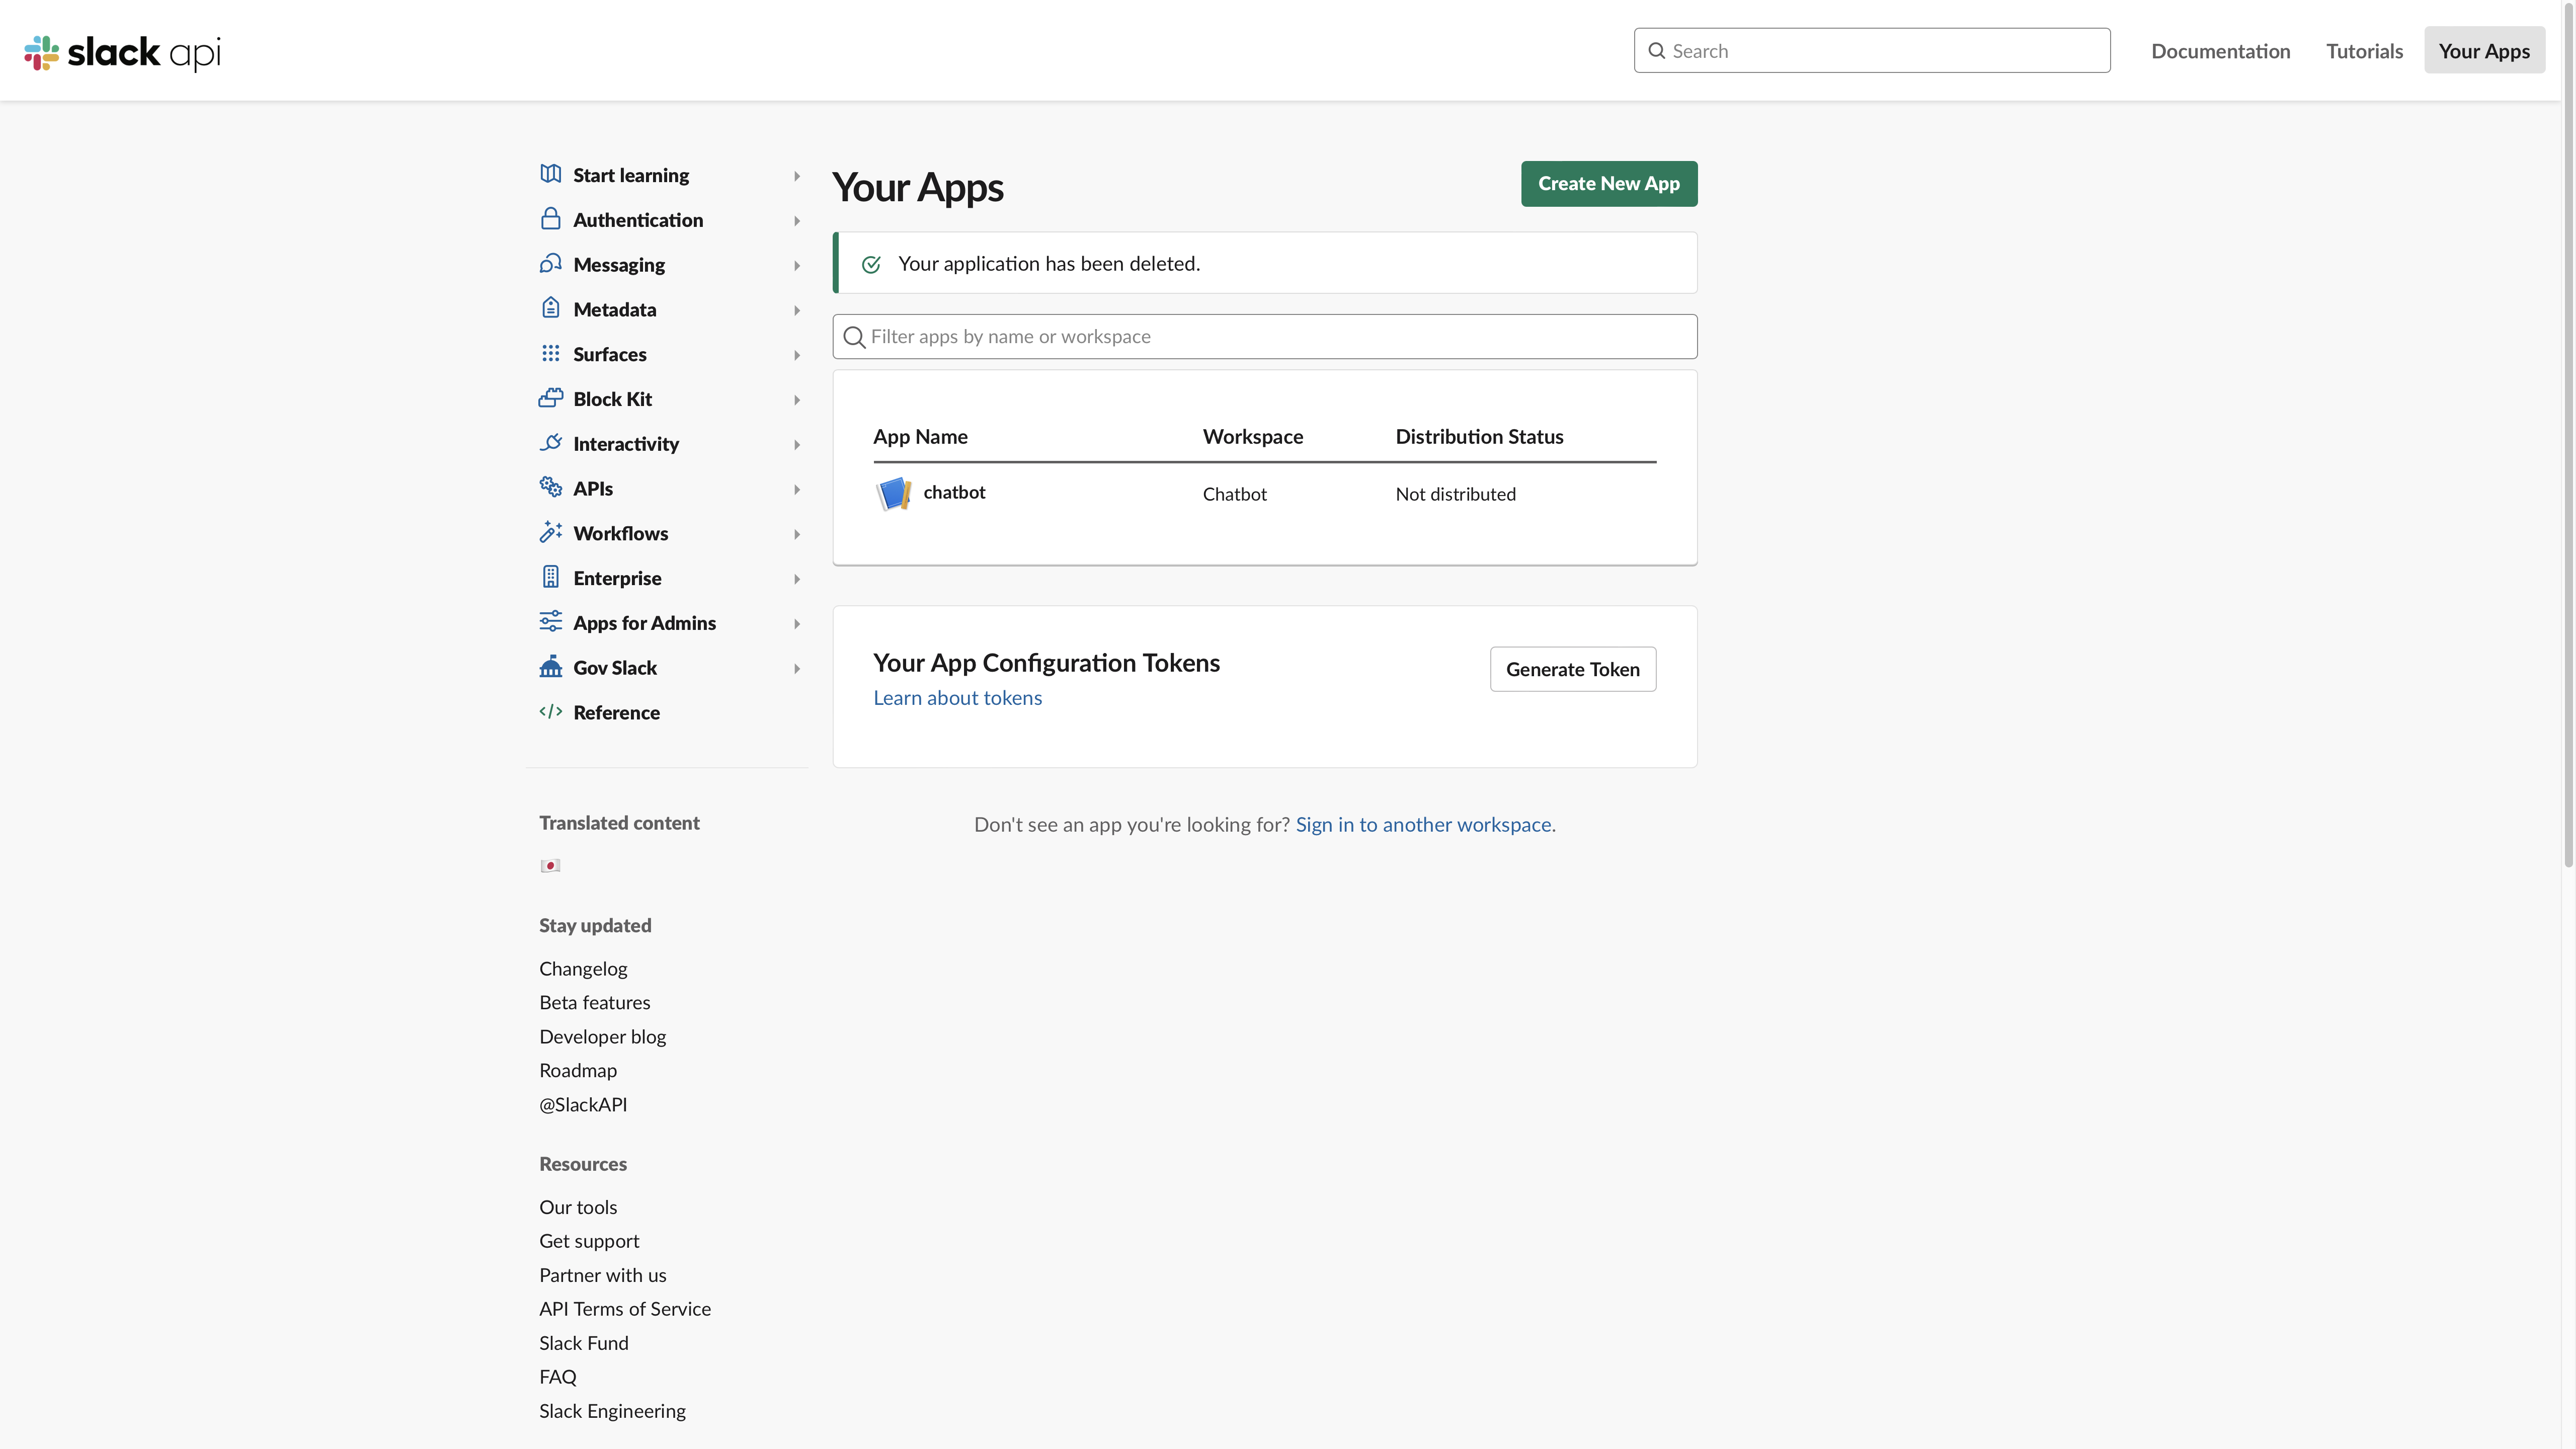The image size is (2576, 1449).
Task: Open the Learn about tokens link
Action: click(957, 698)
